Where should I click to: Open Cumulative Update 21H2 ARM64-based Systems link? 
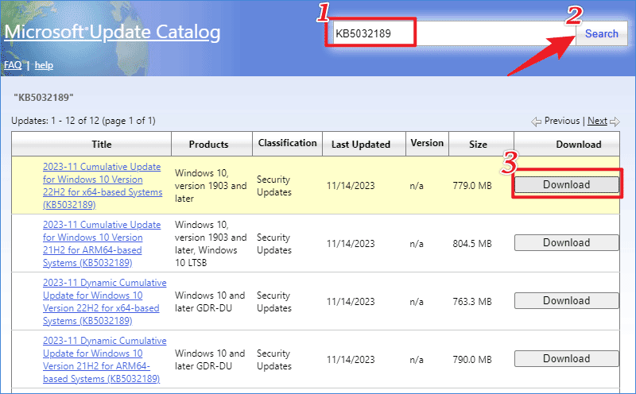pyautogui.click(x=102, y=244)
